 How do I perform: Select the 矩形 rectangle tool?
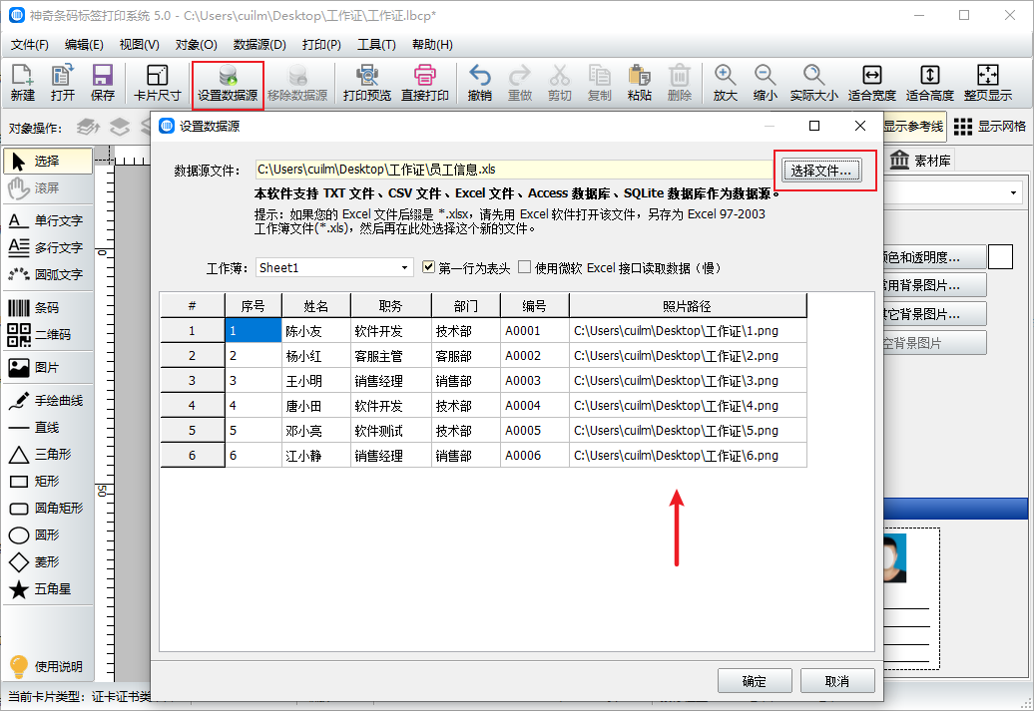48,481
